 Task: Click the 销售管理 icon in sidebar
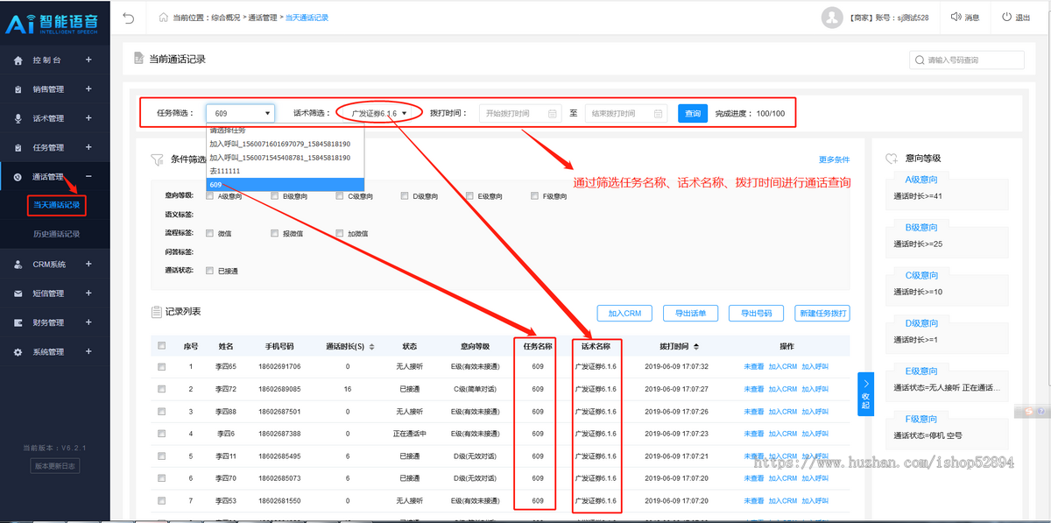click(x=19, y=89)
